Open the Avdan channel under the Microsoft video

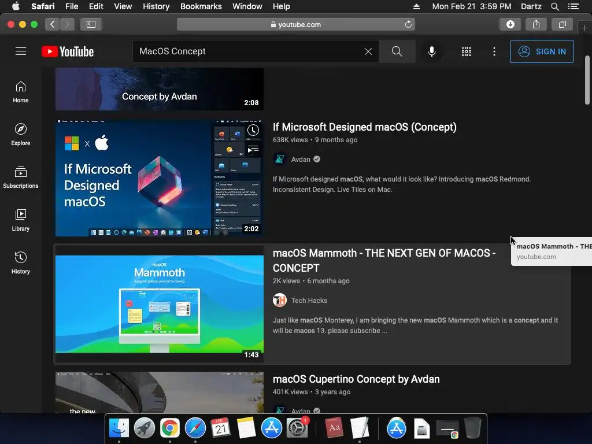[301, 160]
